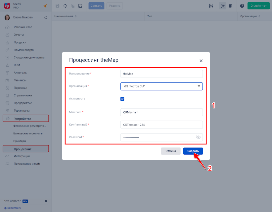Screen dimensions: 272x212
Task: Open Номенклатура menu item
Action: coord(23,50)
